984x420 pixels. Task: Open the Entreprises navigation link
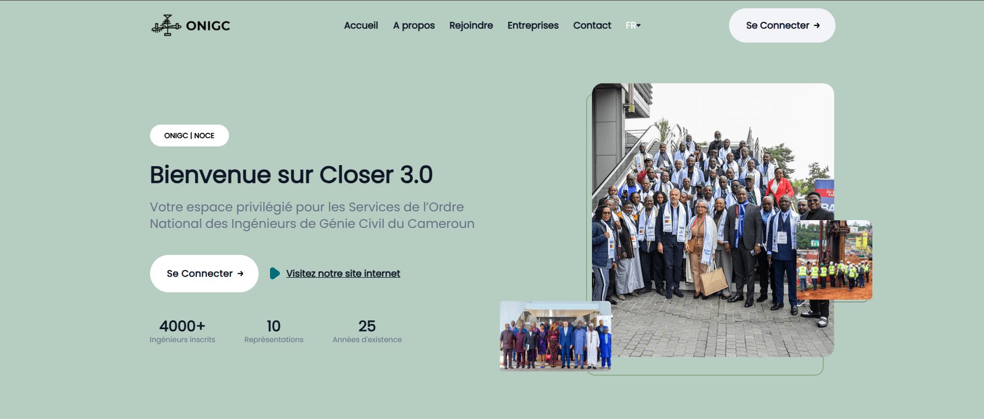pos(533,25)
